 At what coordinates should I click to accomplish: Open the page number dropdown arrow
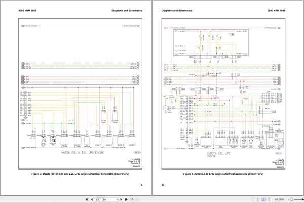[x=117, y=199]
